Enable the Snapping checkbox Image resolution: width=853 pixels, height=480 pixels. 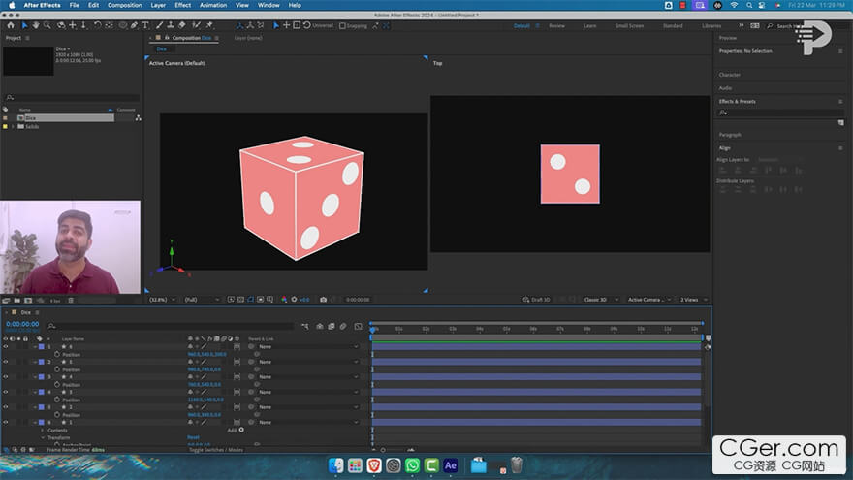click(344, 25)
